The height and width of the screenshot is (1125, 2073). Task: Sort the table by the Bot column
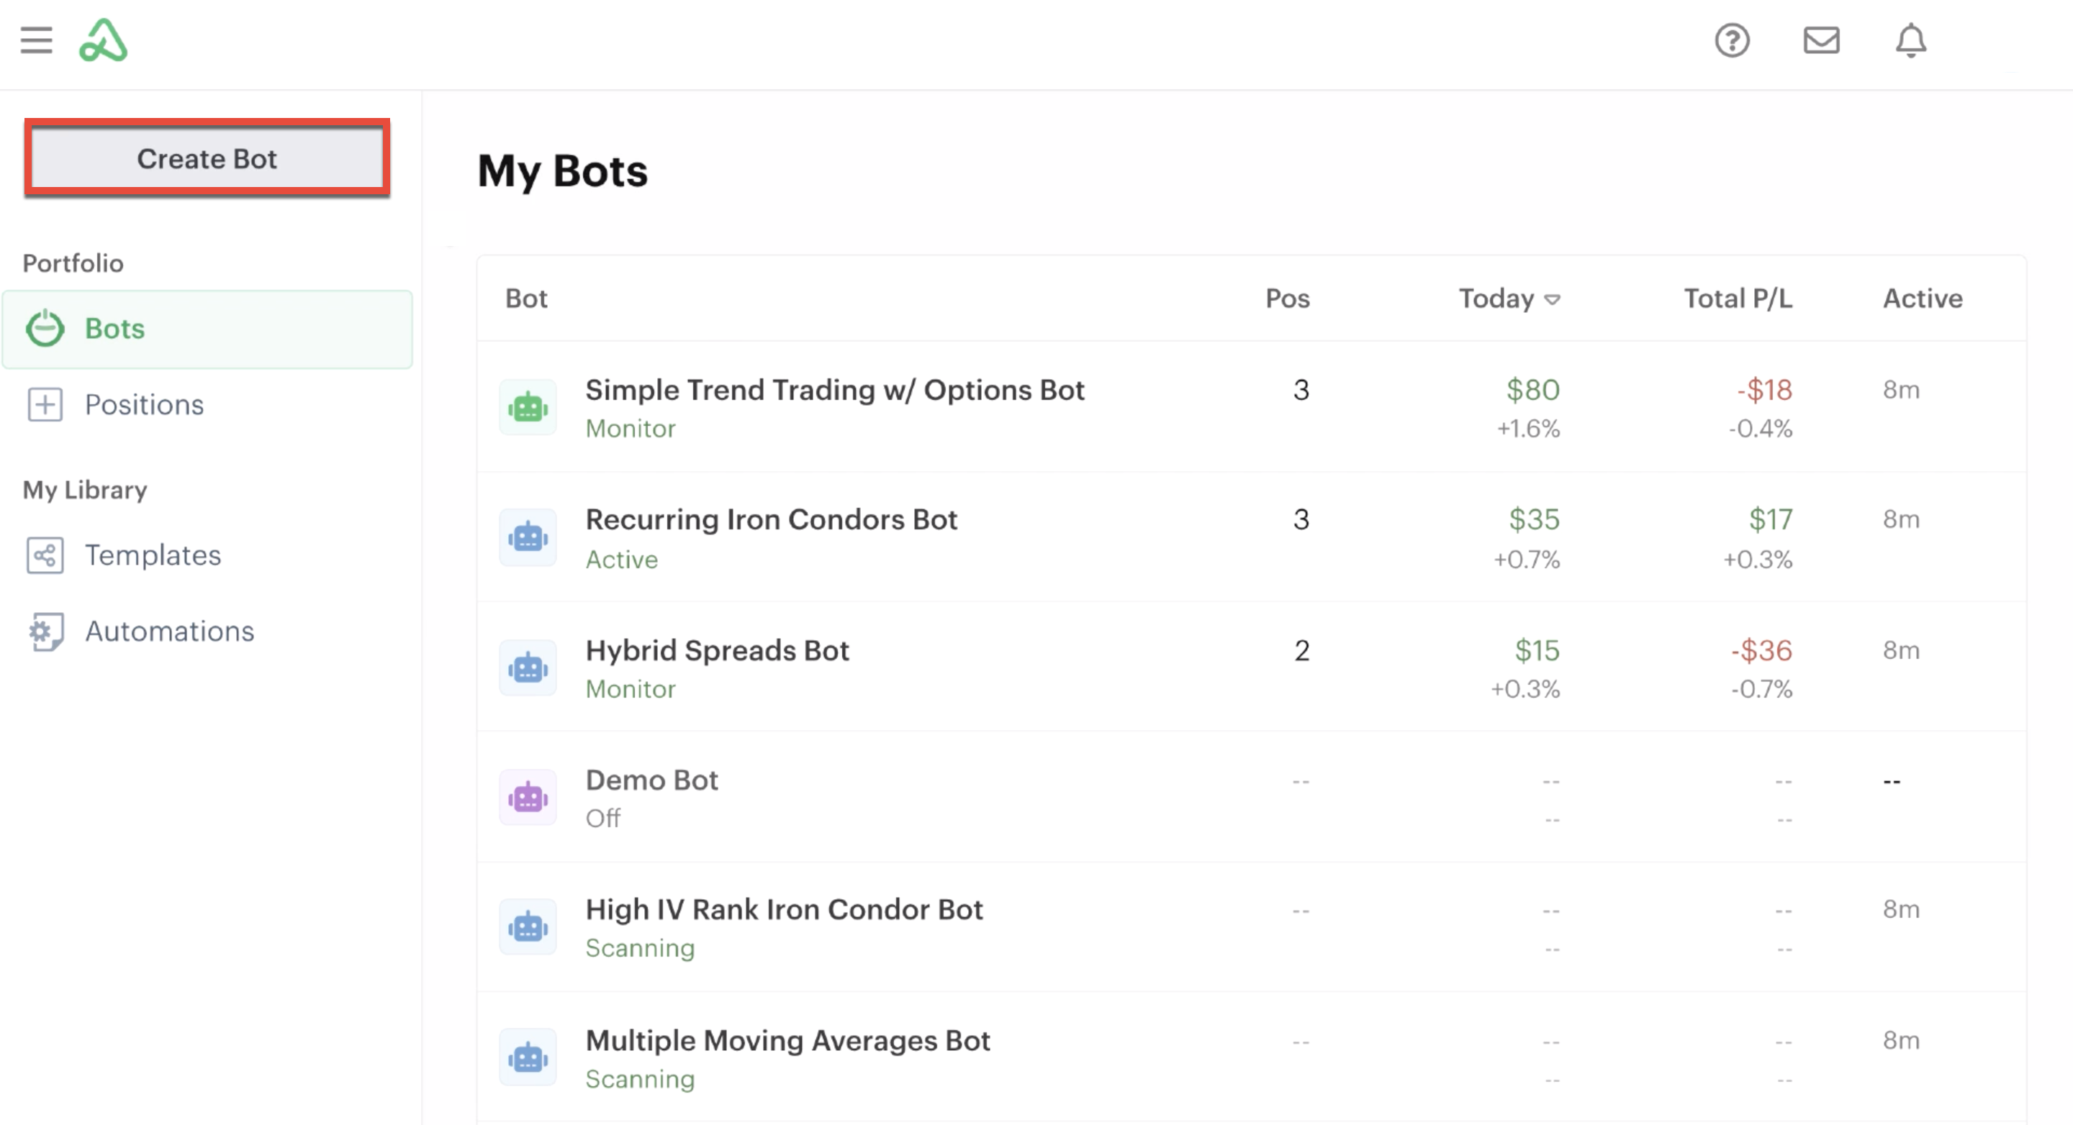[x=527, y=299]
